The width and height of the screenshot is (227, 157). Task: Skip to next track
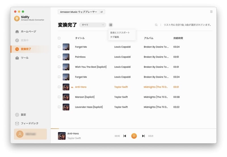point(143,136)
